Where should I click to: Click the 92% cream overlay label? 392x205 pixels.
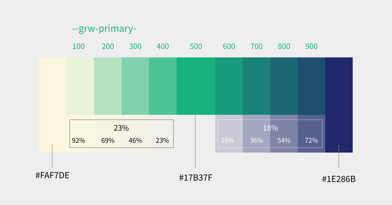coord(78,141)
